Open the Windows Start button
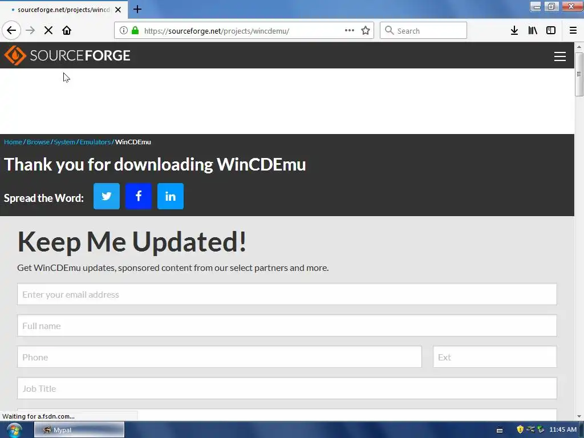 pyautogui.click(x=14, y=430)
